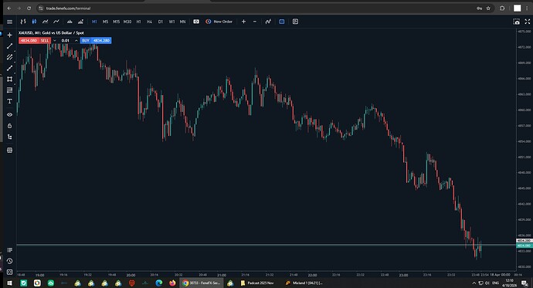Switch to M30 timeframe

click(x=127, y=22)
